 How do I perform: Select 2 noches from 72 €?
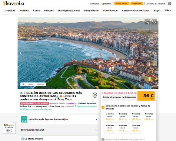point(123,117)
